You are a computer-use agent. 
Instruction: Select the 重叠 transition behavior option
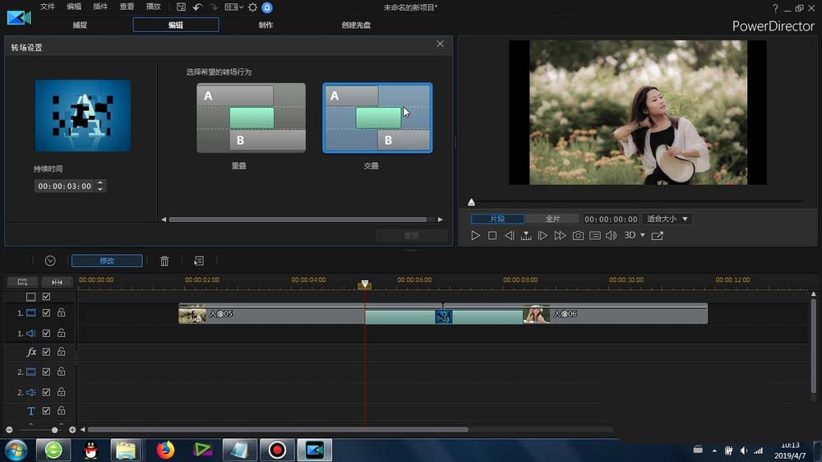[x=251, y=118]
